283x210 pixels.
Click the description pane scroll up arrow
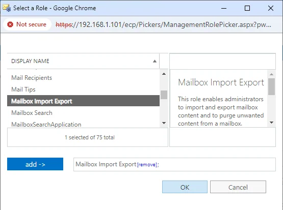[271, 74]
